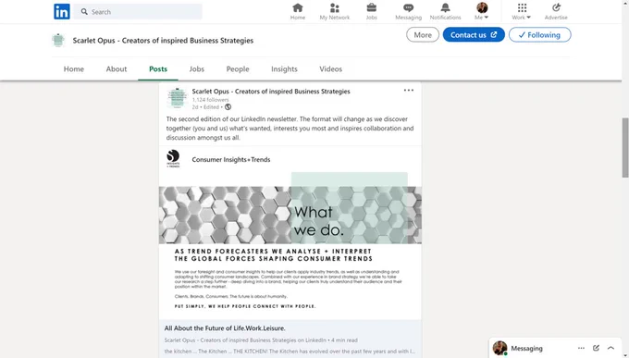Viewport: 629px width, 358px height.
Task: Switch to the Videos tab
Action: click(330, 69)
